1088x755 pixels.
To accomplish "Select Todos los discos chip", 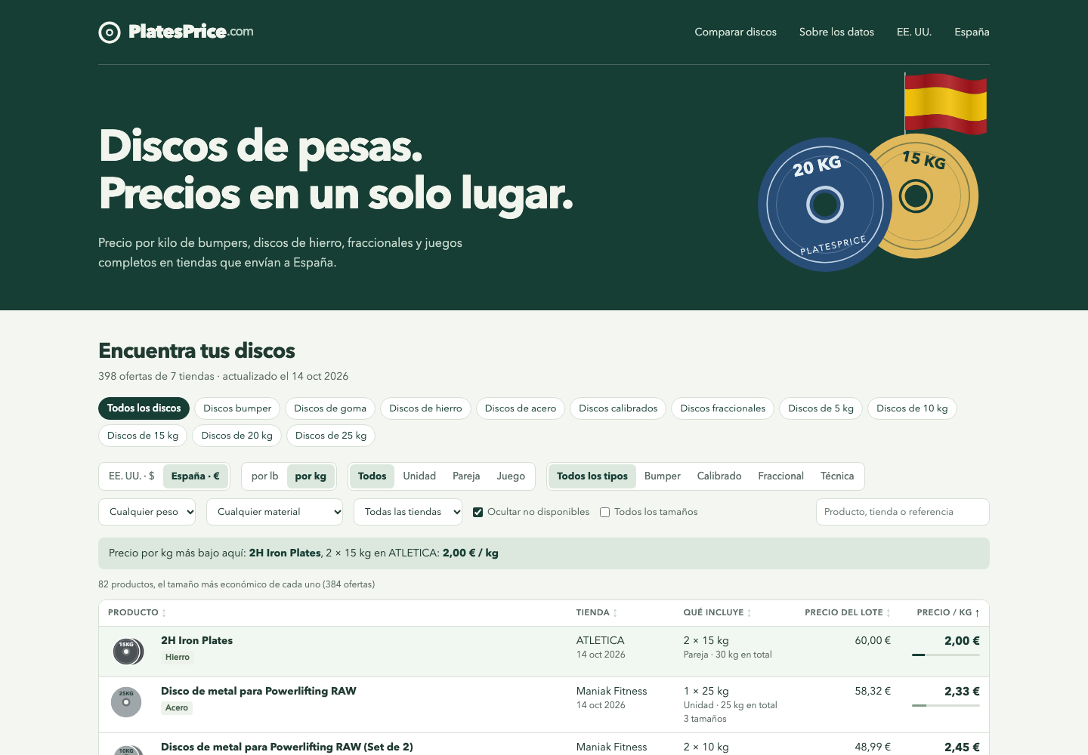I will click(x=144, y=408).
